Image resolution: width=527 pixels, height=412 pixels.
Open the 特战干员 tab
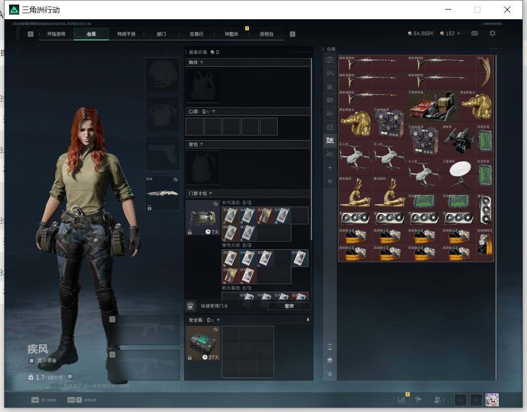(126, 34)
